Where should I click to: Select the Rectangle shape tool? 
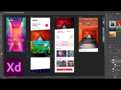(1, 44)
